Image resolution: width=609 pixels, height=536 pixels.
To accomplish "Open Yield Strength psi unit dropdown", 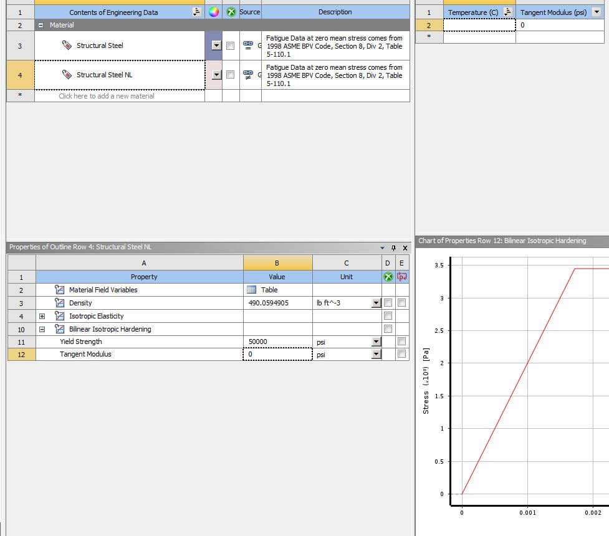I will pyautogui.click(x=376, y=342).
